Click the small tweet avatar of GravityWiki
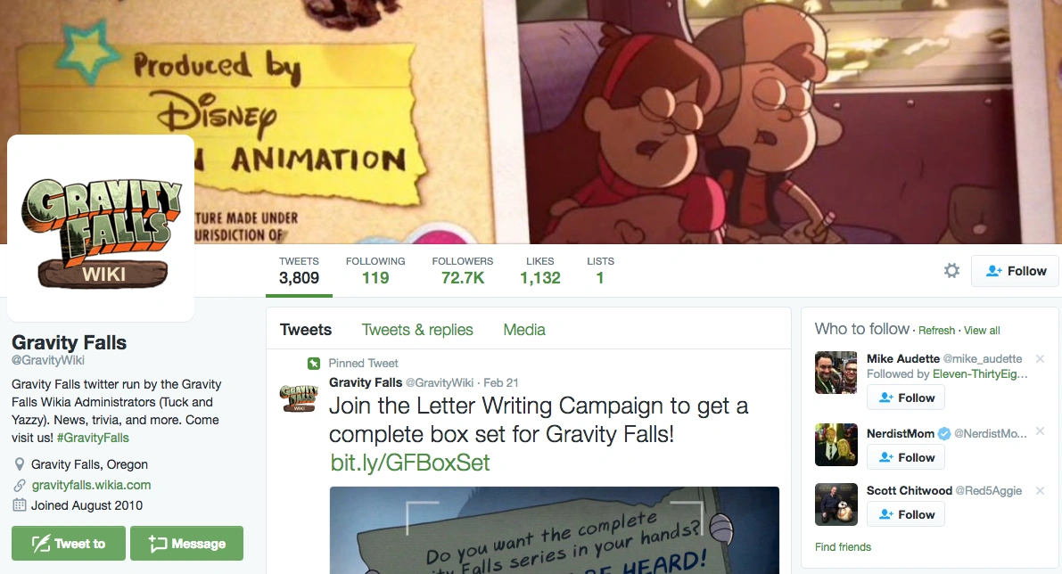 299,398
